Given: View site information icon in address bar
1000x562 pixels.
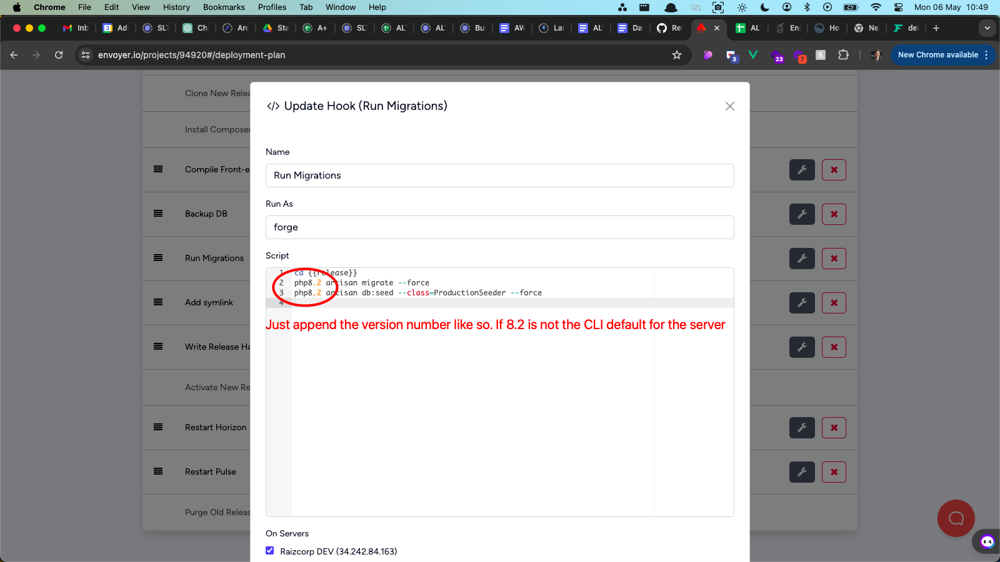Looking at the screenshot, I should point(86,55).
